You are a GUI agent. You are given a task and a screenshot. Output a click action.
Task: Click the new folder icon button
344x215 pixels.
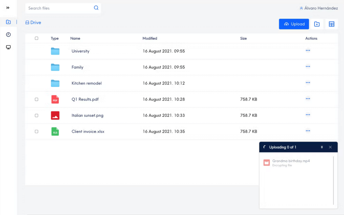pos(317,24)
